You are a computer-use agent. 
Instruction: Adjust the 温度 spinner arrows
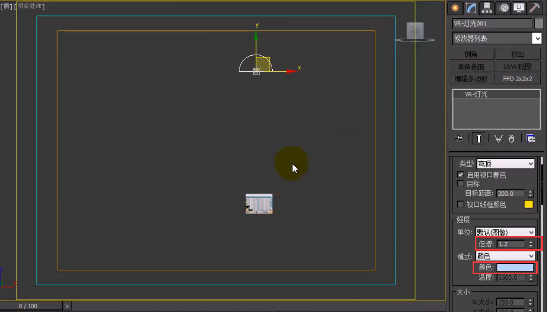coord(531,277)
